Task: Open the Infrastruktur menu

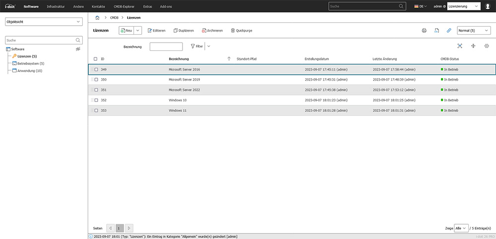Action: (x=56, y=6)
